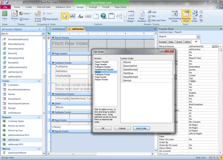
Task: Close the Property Sheet pane
Action: point(221,29)
